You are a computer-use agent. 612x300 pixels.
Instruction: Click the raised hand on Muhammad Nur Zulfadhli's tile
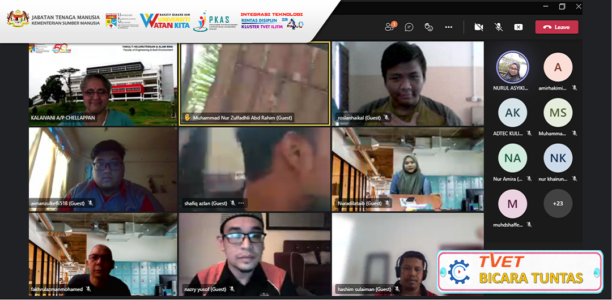coord(187,118)
